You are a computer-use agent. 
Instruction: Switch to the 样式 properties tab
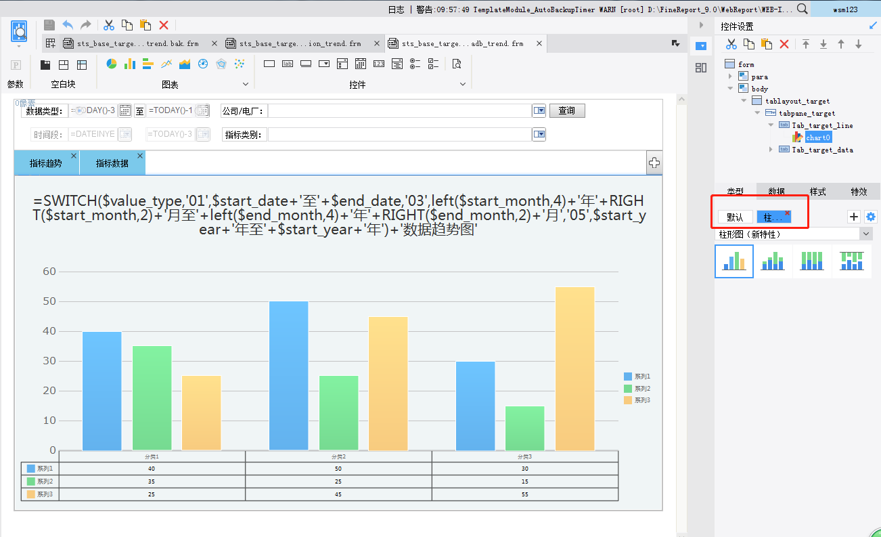click(818, 192)
